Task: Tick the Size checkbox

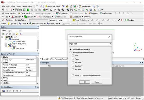Action: click(x=73, y=56)
